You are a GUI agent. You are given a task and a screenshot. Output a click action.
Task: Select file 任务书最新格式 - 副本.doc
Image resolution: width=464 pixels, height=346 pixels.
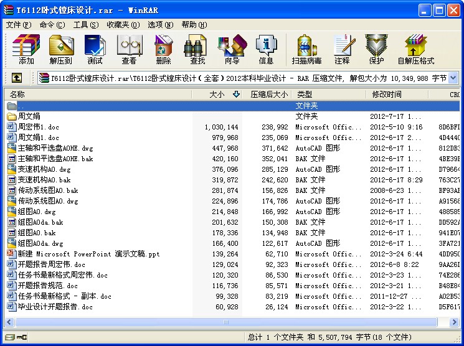pos(65,296)
